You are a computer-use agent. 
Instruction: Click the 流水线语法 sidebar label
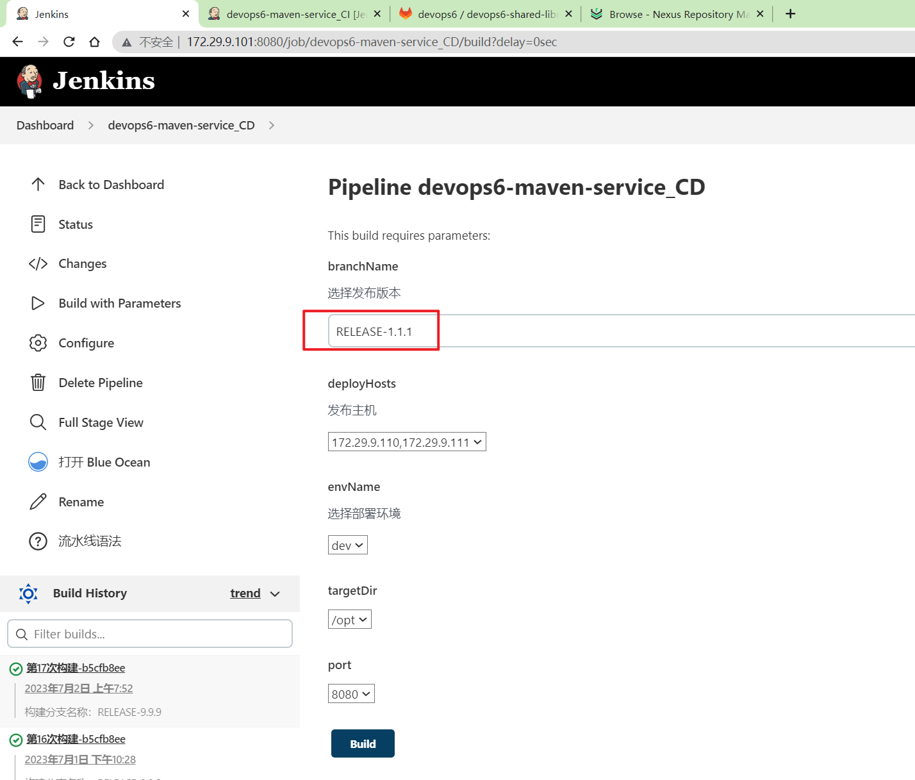click(90, 541)
